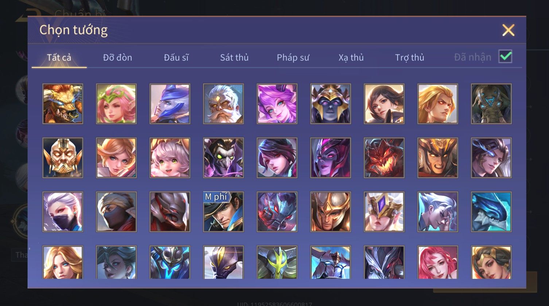Viewport: 549px width, 306px height.
Task: Select the elephant warrior hero portrait
Action: [491, 104]
